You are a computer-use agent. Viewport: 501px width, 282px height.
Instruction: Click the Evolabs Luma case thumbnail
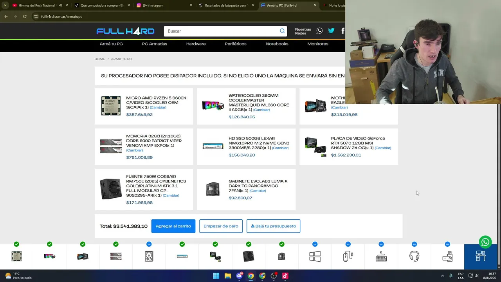[213, 189]
